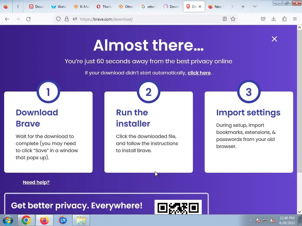Click the 'Import settings' heading
302x226 pixels.
click(248, 113)
